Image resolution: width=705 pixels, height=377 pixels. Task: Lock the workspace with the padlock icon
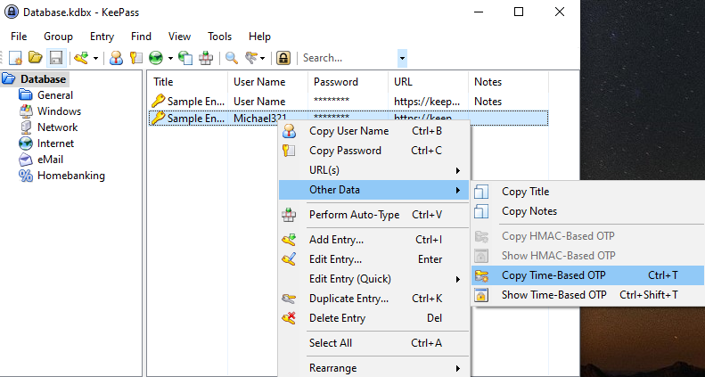point(283,58)
